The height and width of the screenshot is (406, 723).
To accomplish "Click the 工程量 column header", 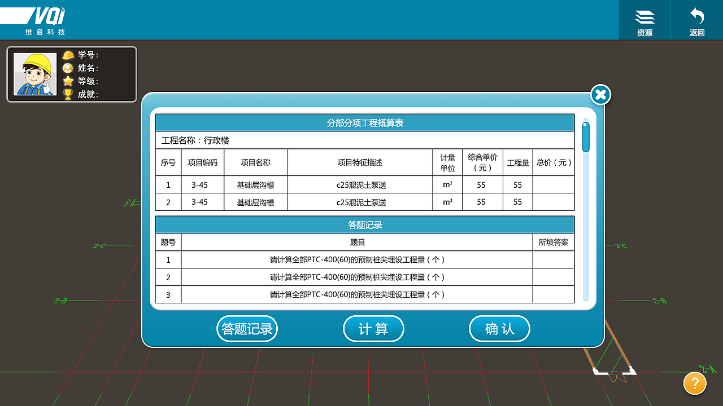I will click(518, 162).
